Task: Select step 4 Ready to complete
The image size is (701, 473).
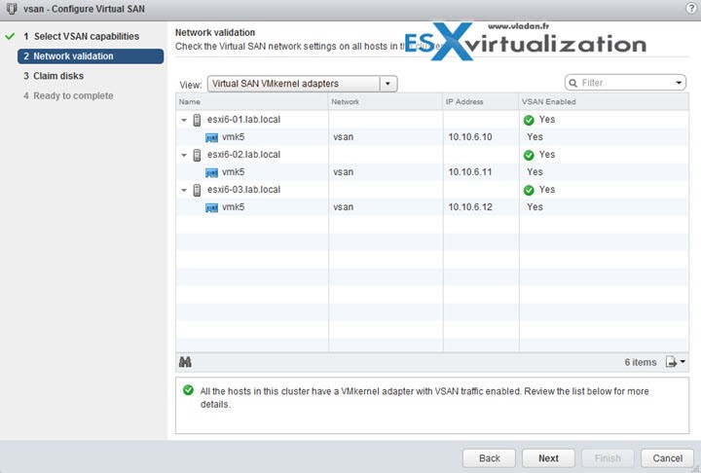Action: click(x=68, y=95)
